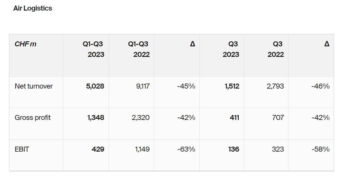The width and height of the screenshot is (342, 178).
Task: Click the -58% EBIT change value
Action: 321,149
